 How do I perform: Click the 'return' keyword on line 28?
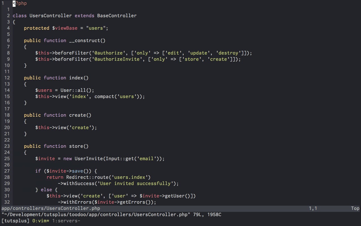(x=55, y=177)
